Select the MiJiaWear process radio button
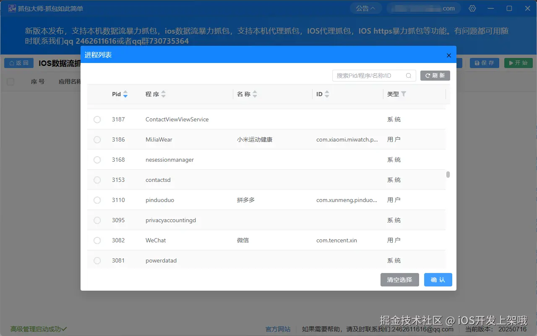Screen dimensions: 537x336 point(97,139)
